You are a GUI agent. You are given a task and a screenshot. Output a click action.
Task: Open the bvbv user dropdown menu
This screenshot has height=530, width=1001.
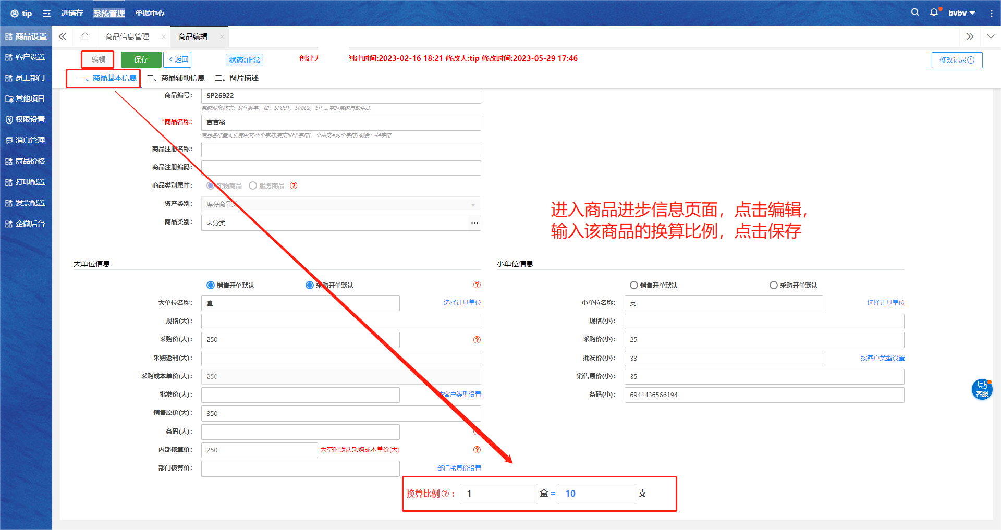(x=961, y=13)
